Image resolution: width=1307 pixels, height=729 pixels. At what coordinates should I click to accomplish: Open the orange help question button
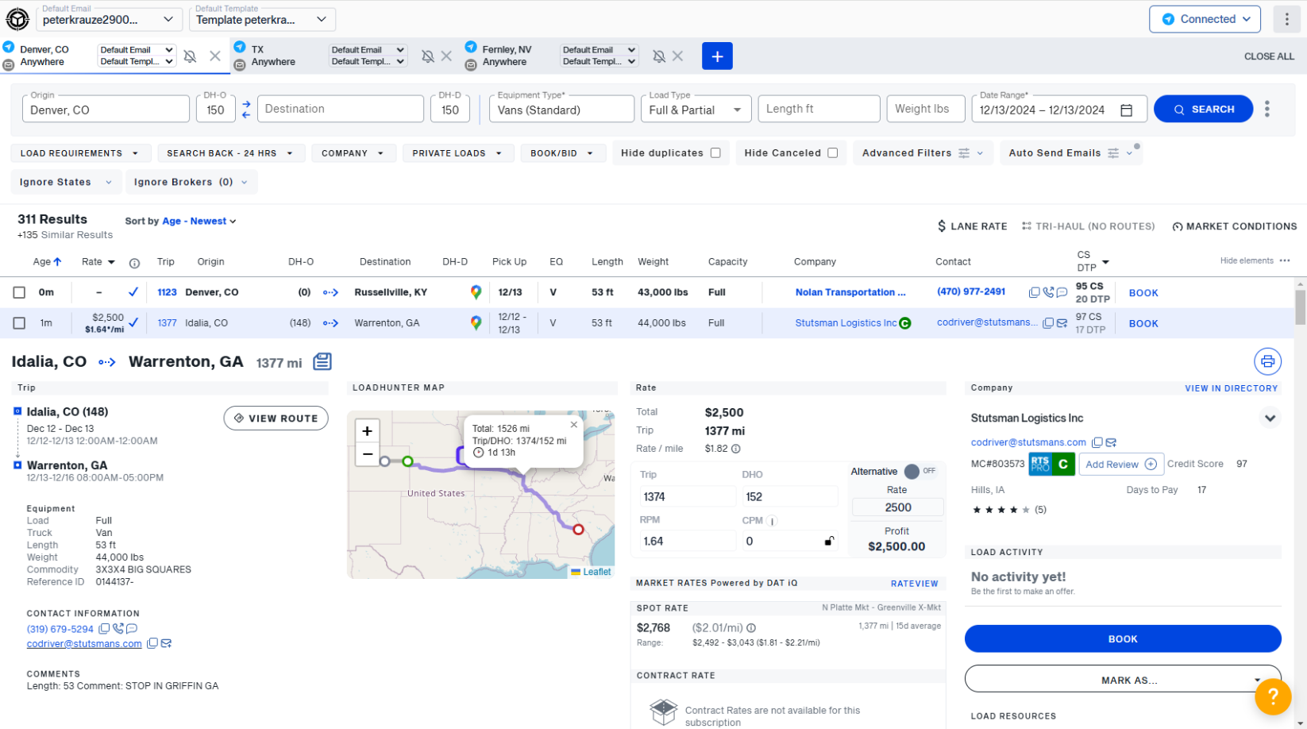(x=1272, y=696)
